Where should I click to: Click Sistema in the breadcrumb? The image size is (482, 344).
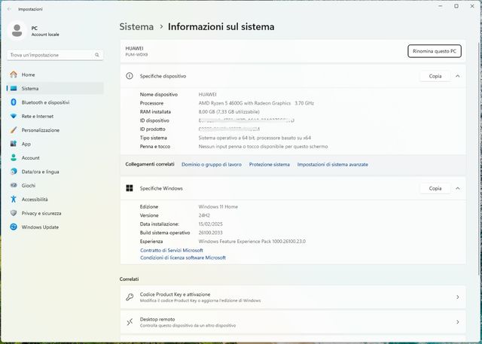pos(136,26)
